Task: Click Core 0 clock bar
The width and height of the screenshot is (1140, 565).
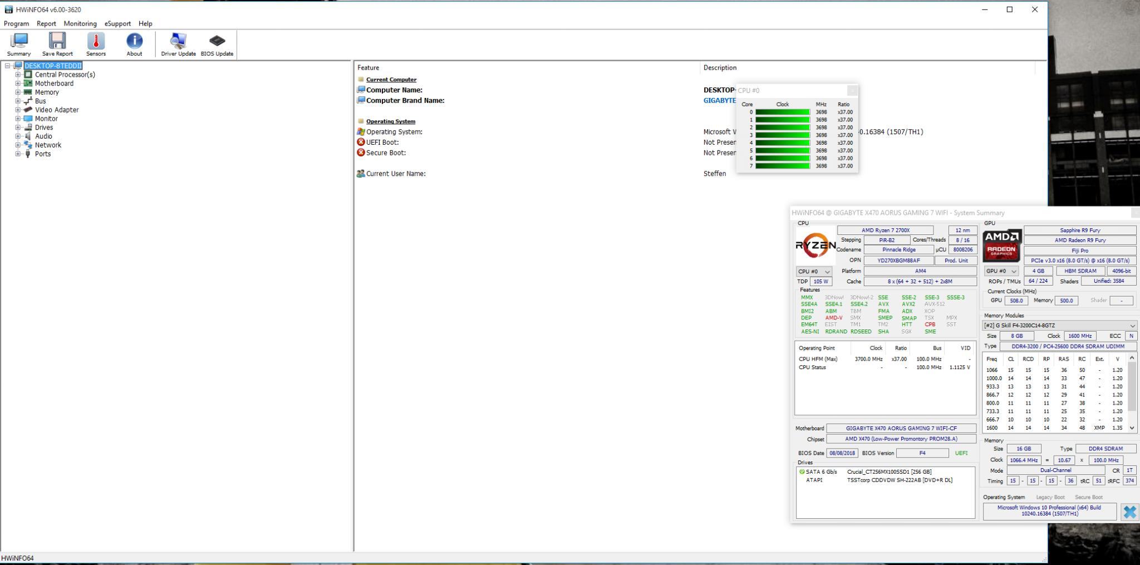Action: coord(782,112)
